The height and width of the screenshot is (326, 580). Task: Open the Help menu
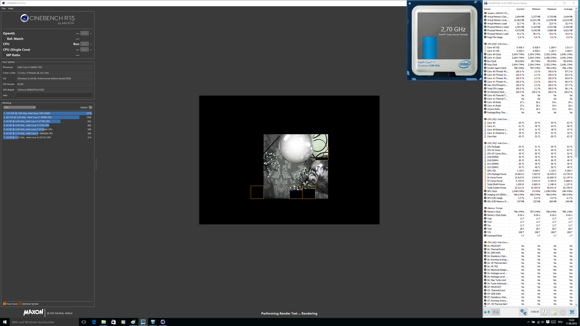[11, 8]
